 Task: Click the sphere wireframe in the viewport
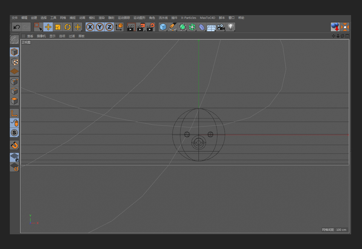tap(199, 135)
